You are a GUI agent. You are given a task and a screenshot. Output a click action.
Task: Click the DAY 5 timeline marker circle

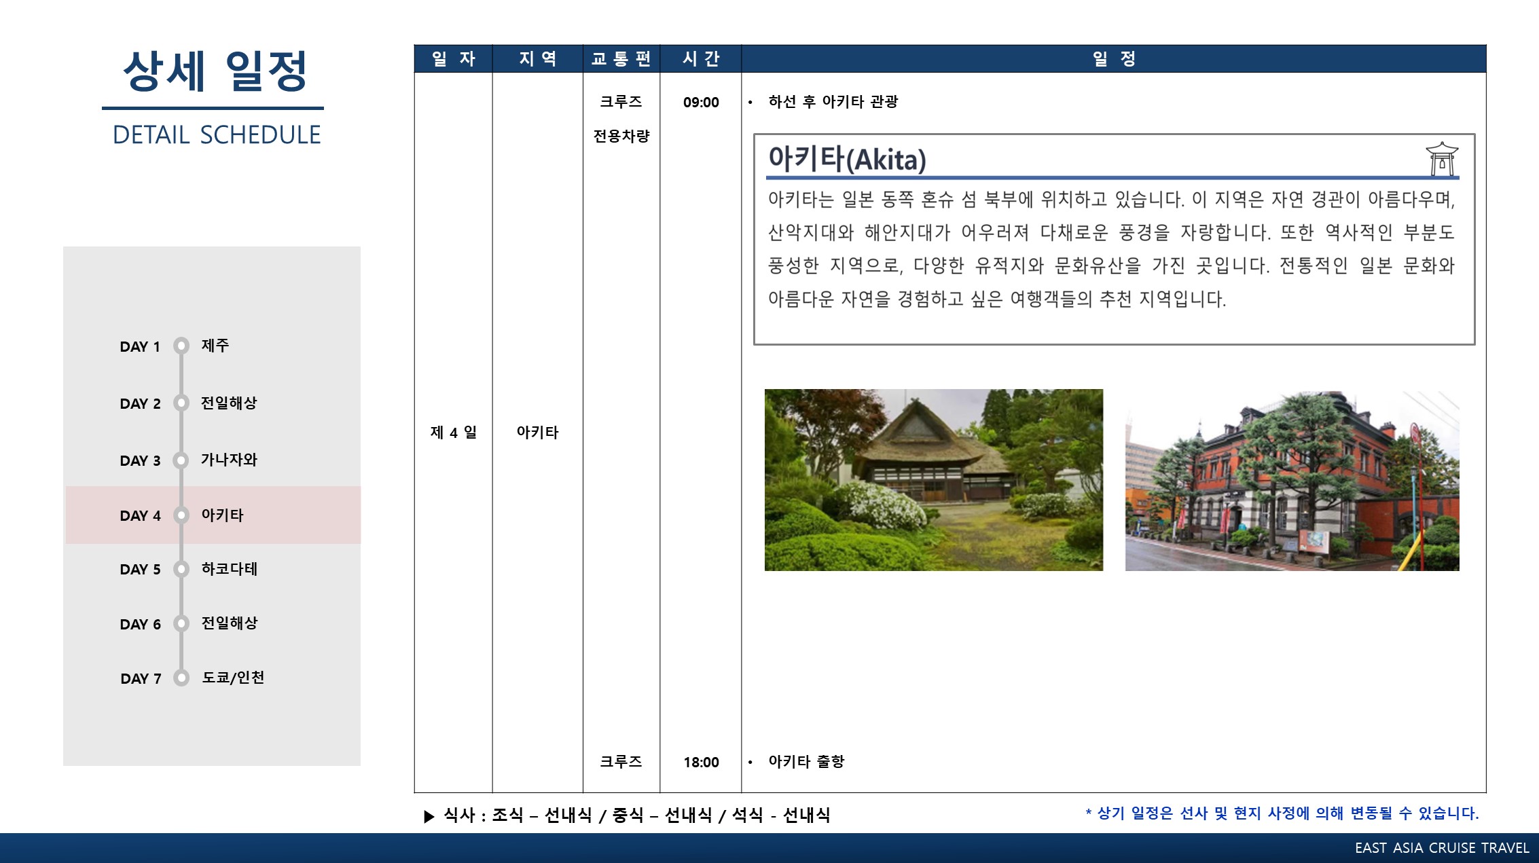pyautogui.click(x=181, y=569)
